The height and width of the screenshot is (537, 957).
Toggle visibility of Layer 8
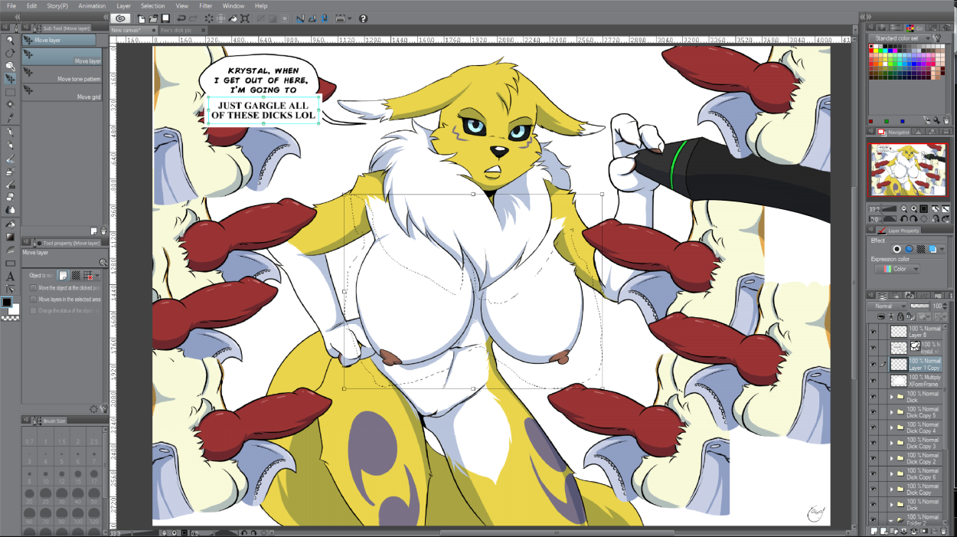click(872, 332)
